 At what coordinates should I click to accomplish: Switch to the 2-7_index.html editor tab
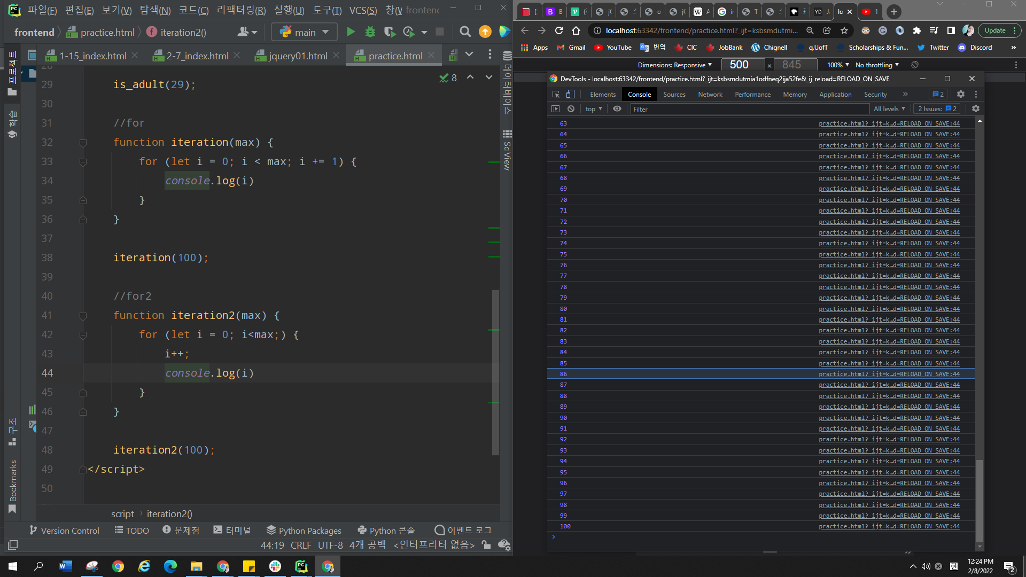tap(198, 56)
